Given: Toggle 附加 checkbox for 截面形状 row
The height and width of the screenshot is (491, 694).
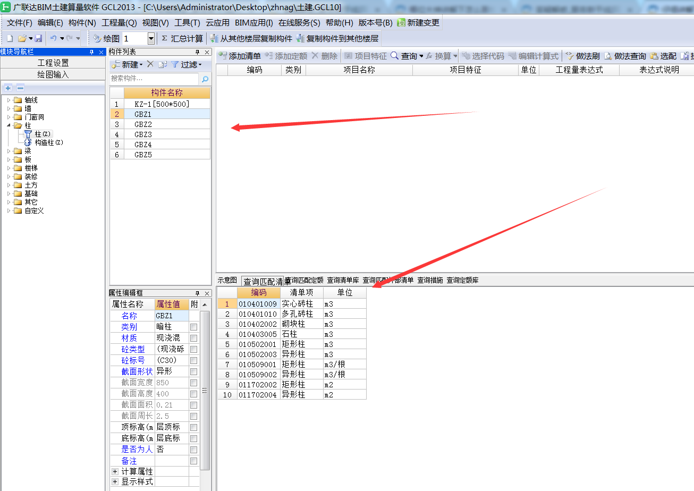Looking at the screenshot, I should click(x=193, y=371).
